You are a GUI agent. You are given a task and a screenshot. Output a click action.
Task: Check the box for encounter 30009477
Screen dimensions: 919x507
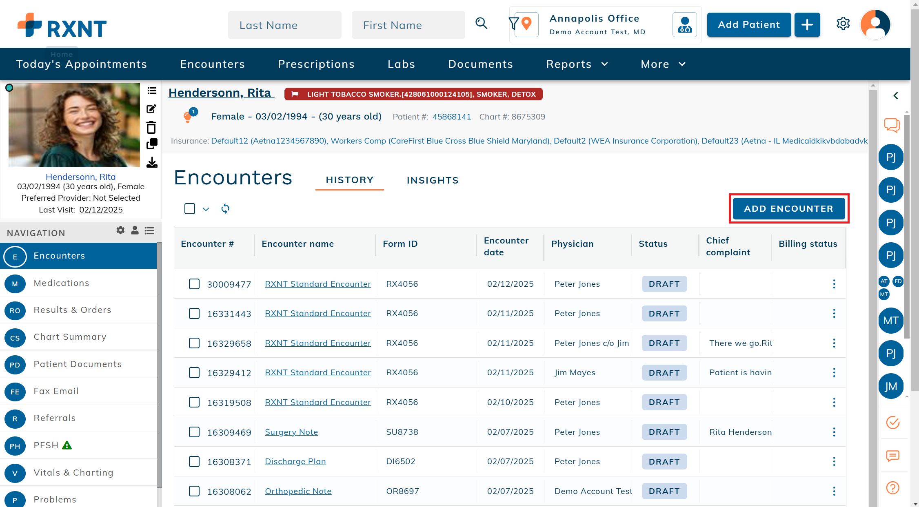pos(194,284)
